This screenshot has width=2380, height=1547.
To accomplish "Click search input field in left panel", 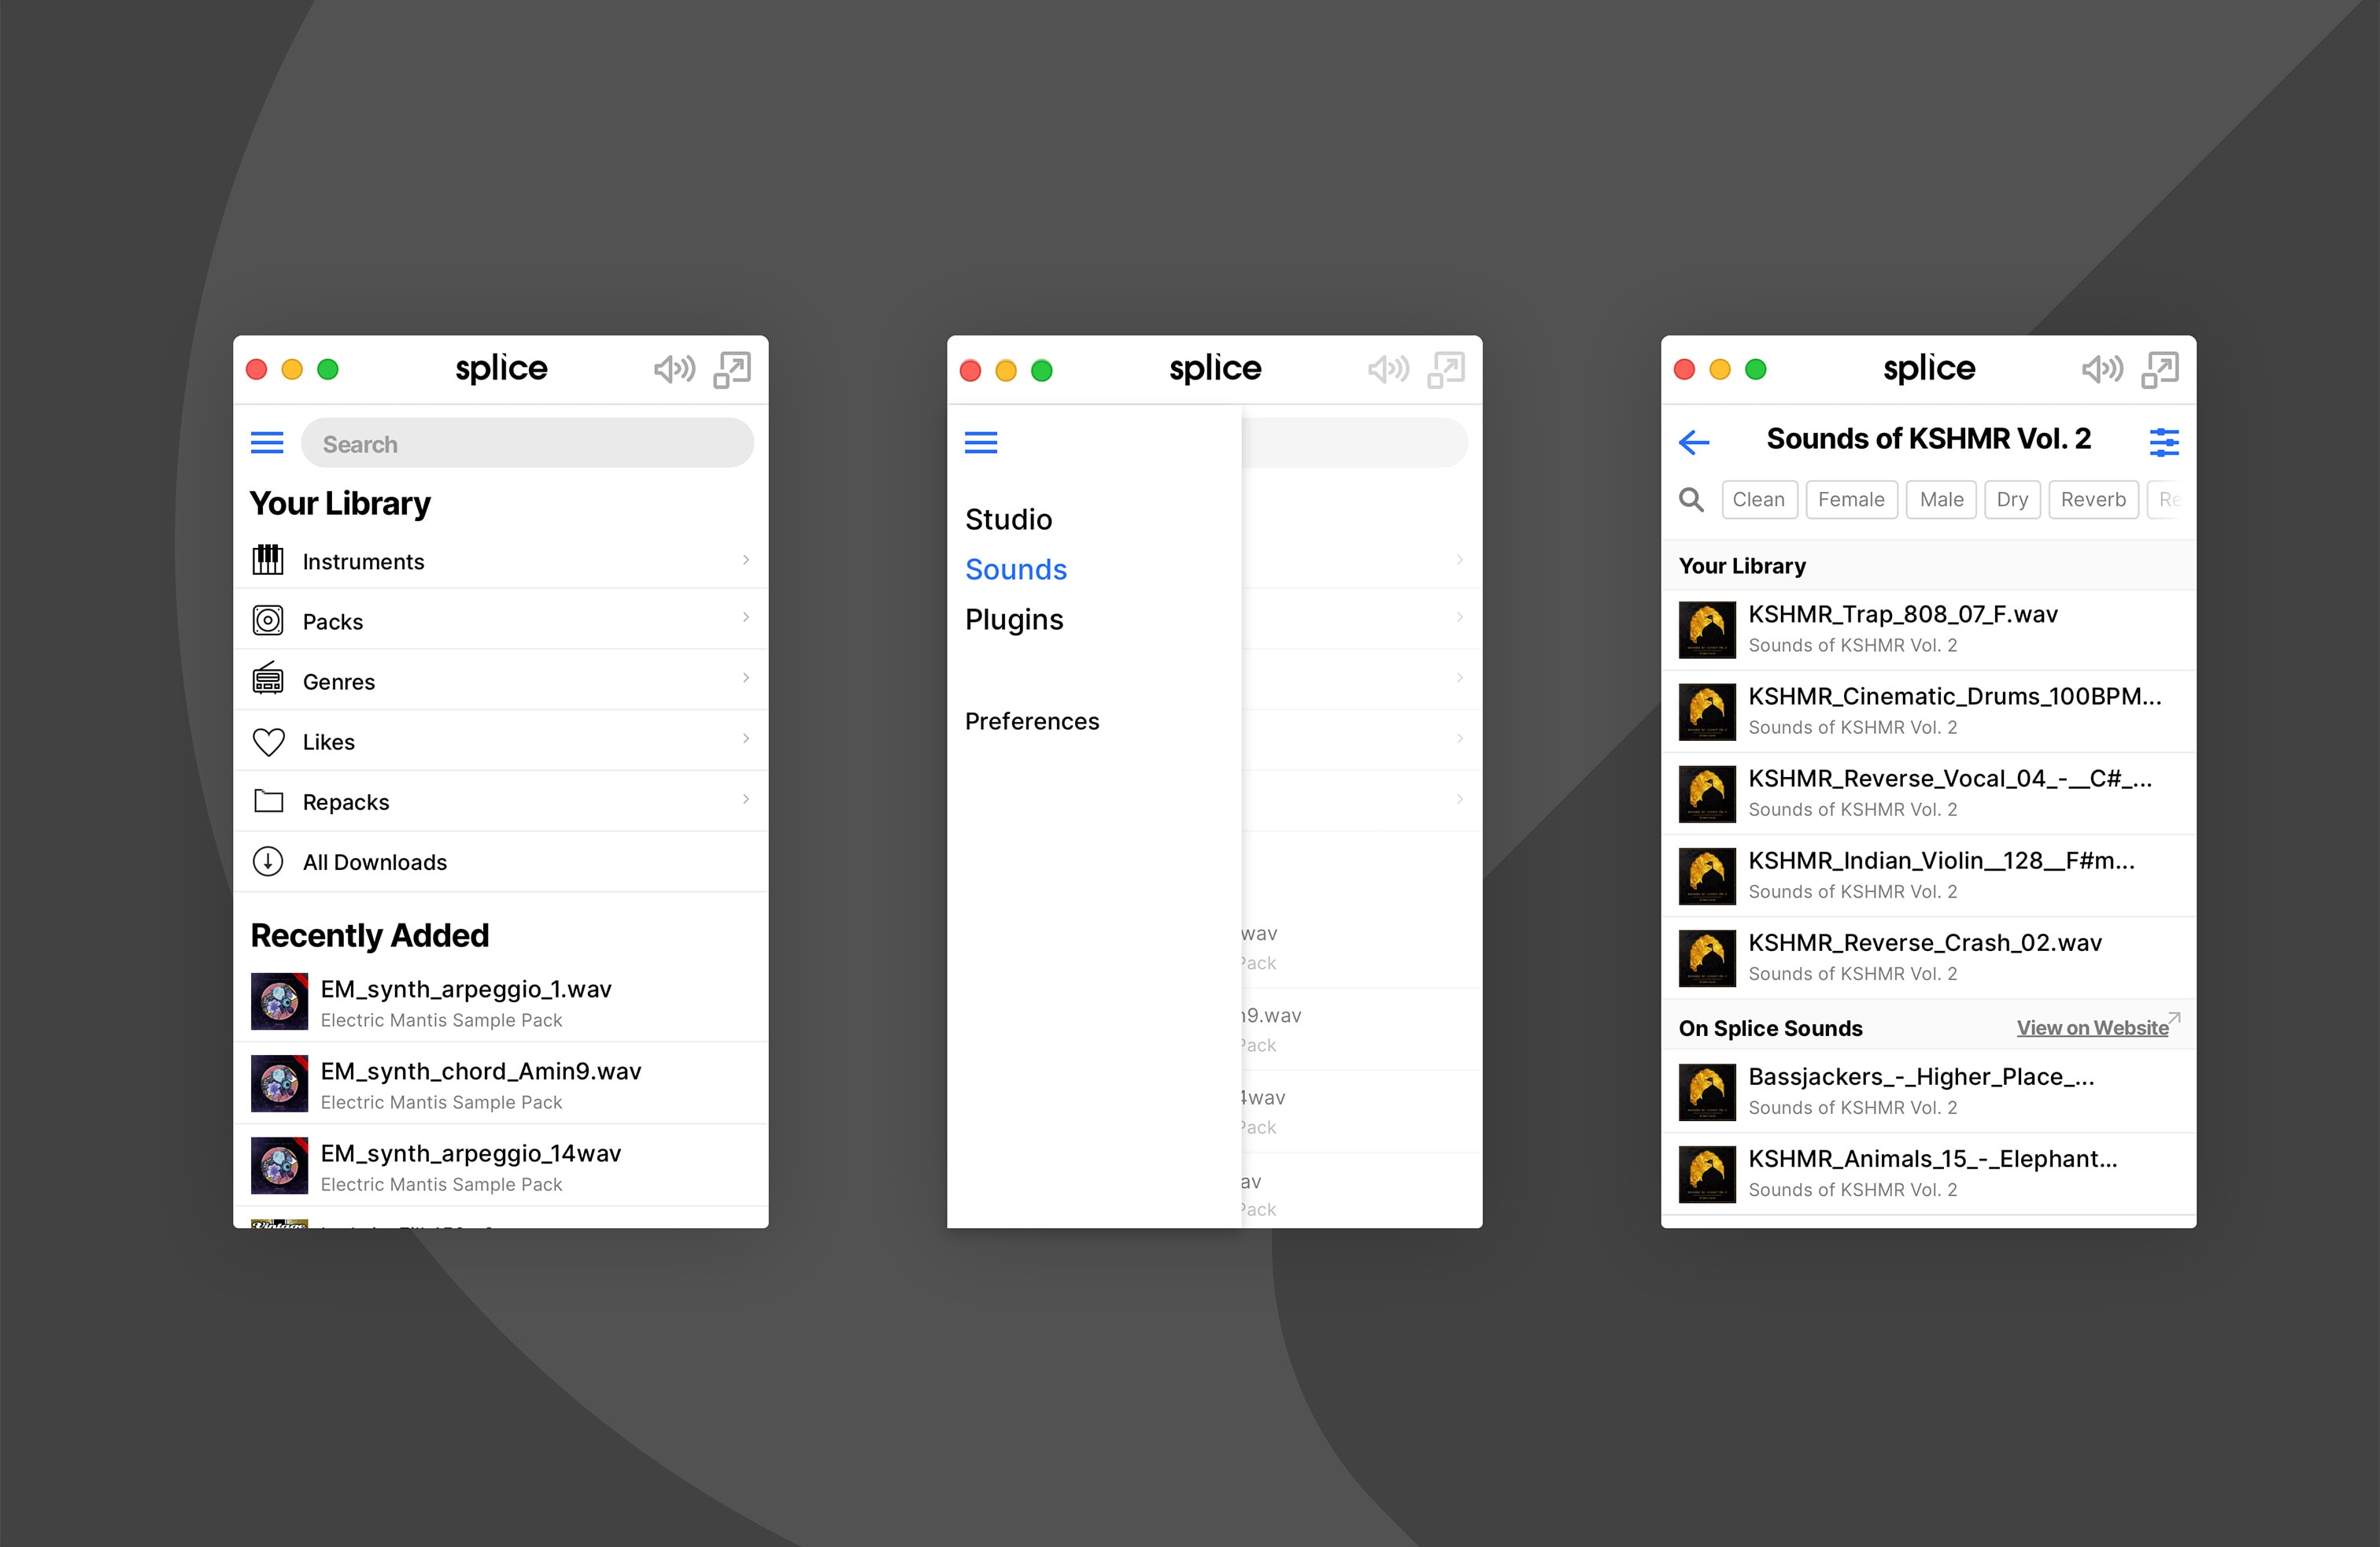I will click(524, 441).
